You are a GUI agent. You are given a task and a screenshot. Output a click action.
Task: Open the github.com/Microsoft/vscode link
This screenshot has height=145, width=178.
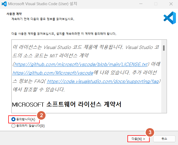pos(53,73)
